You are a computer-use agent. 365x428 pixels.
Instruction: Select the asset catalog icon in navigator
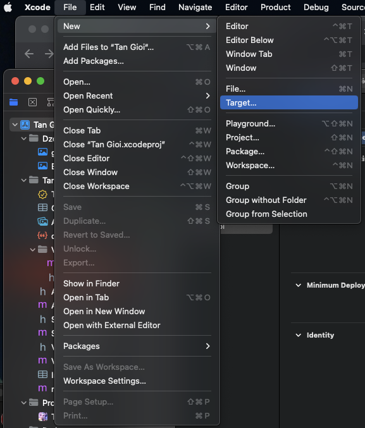42,222
